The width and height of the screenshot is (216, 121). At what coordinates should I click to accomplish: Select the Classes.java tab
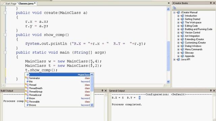pyautogui.click(x=27, y=4)
